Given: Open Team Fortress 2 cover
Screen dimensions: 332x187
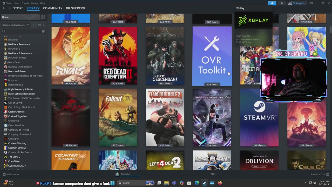Looking at the screenshot, I should [165, 117].
